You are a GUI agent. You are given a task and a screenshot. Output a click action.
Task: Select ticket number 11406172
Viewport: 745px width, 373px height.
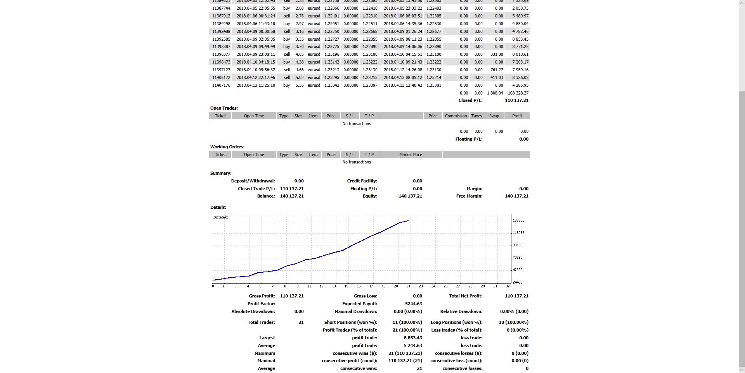tap(221, 77)
